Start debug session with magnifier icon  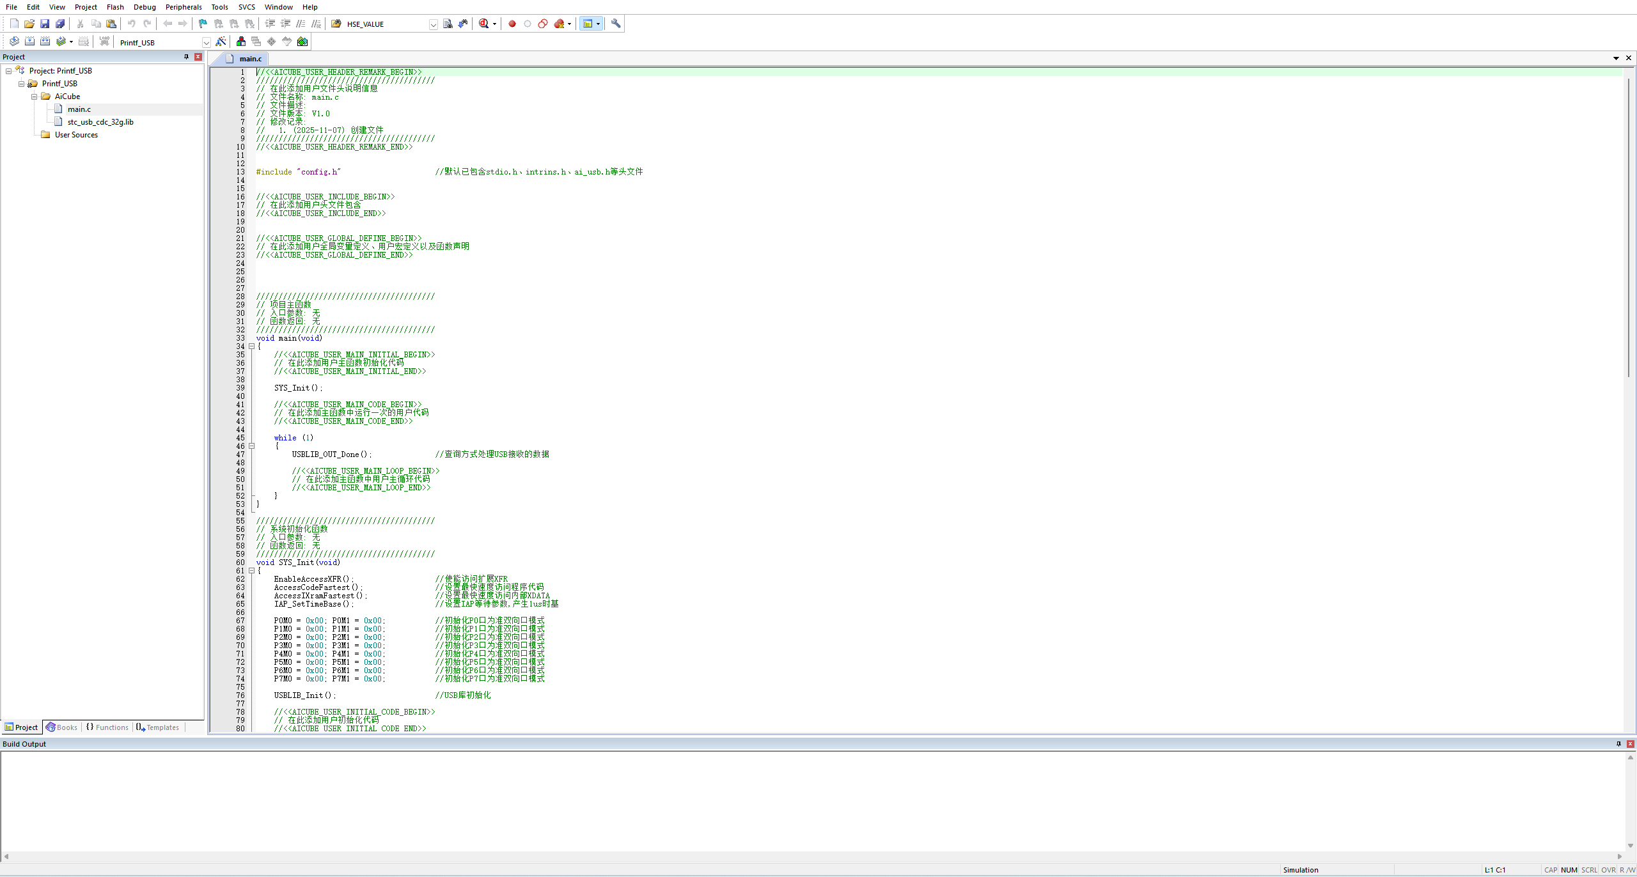484,24
